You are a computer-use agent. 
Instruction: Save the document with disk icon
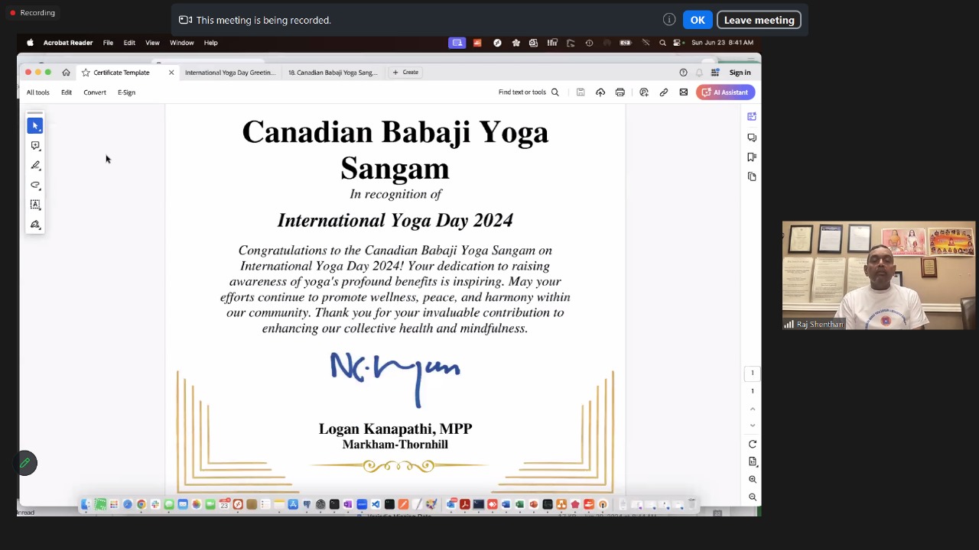[581, 92]
